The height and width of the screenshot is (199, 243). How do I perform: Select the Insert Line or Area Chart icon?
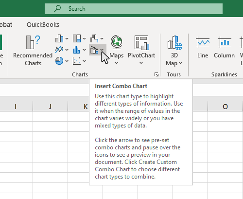coord(59,50)
